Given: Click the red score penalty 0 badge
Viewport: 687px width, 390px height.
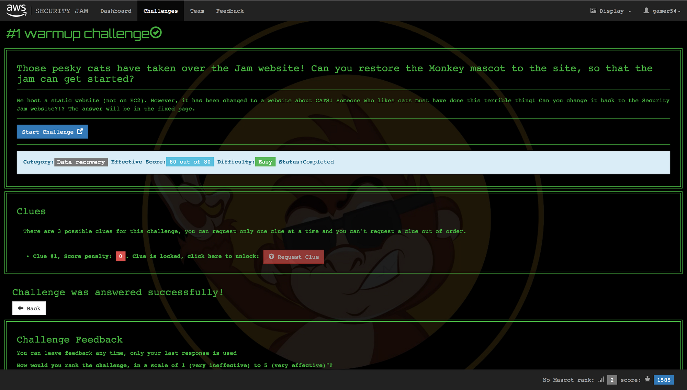Looking at the screenshot, I should point(120,256).
